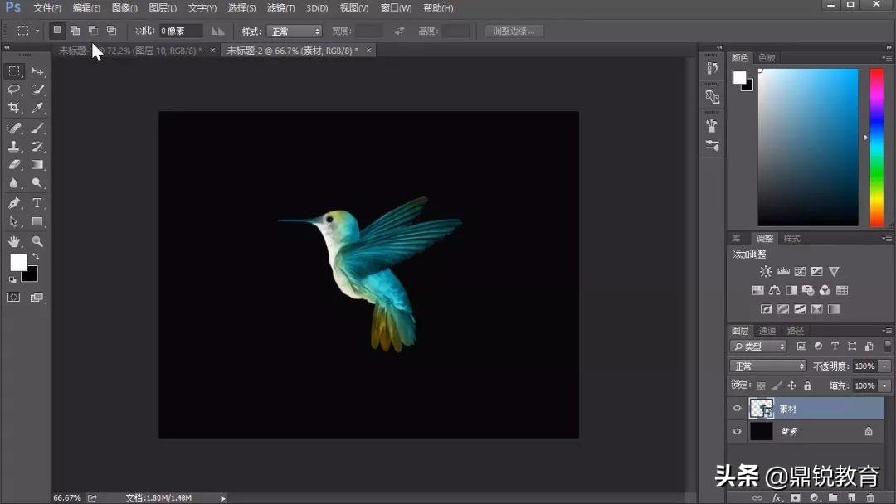Switch to the 样式 panel tab
This screenshot has width=896, height=504.
click(x=791, y=239)
